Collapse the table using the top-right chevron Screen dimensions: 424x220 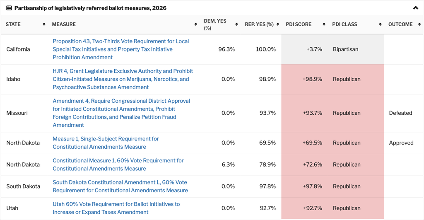[x=416, y=8]
